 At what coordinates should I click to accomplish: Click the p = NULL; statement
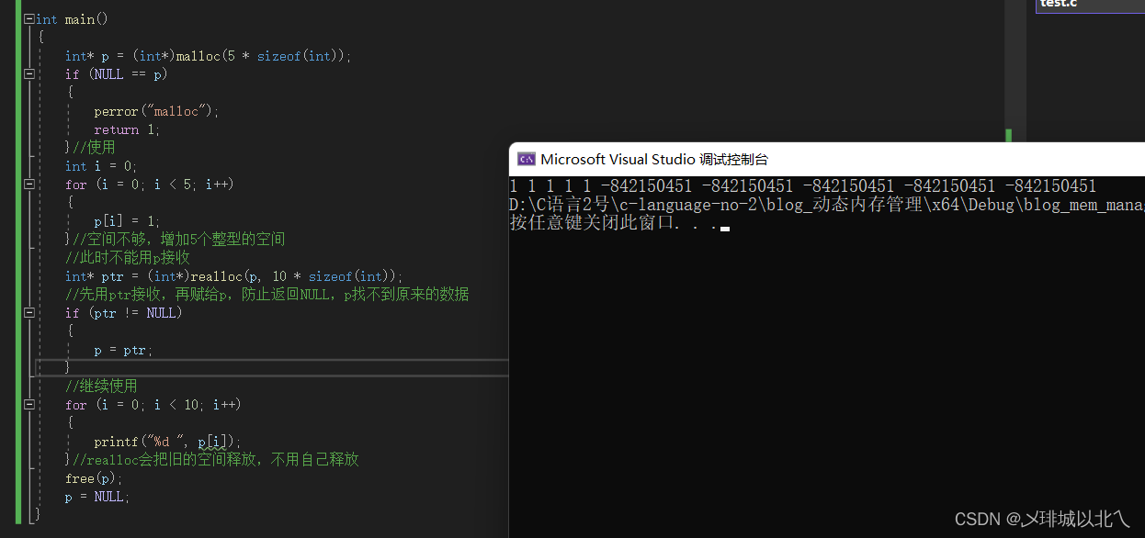[x=97, y=497]
